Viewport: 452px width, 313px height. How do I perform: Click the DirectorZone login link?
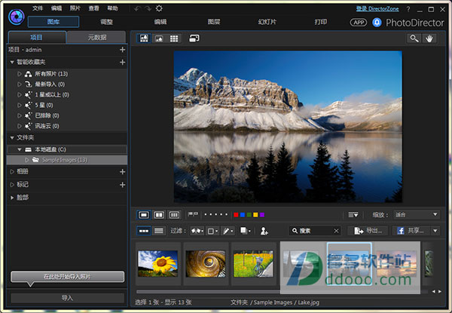[377, 8]
